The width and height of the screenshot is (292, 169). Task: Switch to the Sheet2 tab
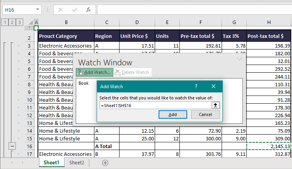pyautogui.click(x=77, y=162)
